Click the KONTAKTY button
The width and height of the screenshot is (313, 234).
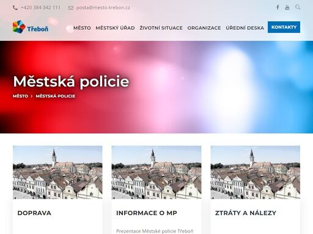click(284, 27)
